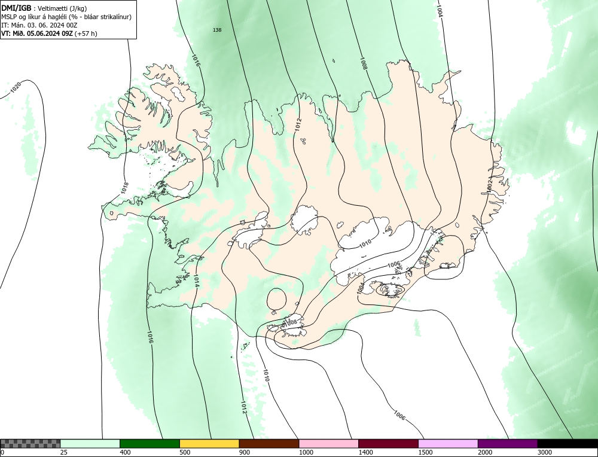Click the small '138' value label
The height and width of the screenshot is (457, 598).
tap(217, 30)
